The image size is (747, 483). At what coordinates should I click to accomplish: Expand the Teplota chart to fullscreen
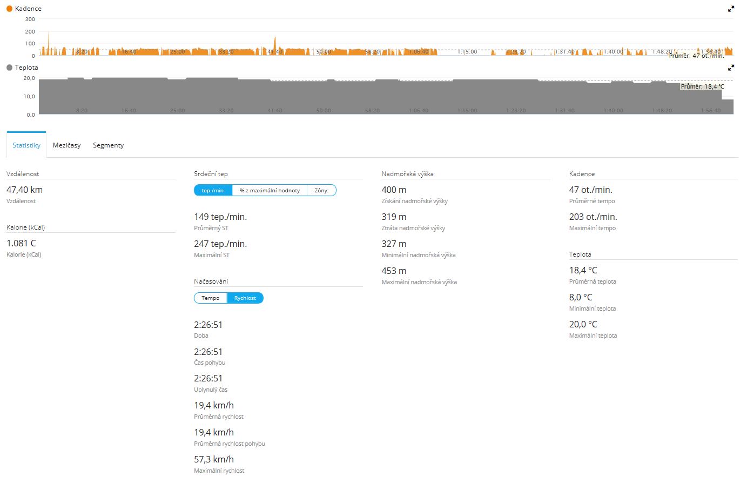click(731, 68)
